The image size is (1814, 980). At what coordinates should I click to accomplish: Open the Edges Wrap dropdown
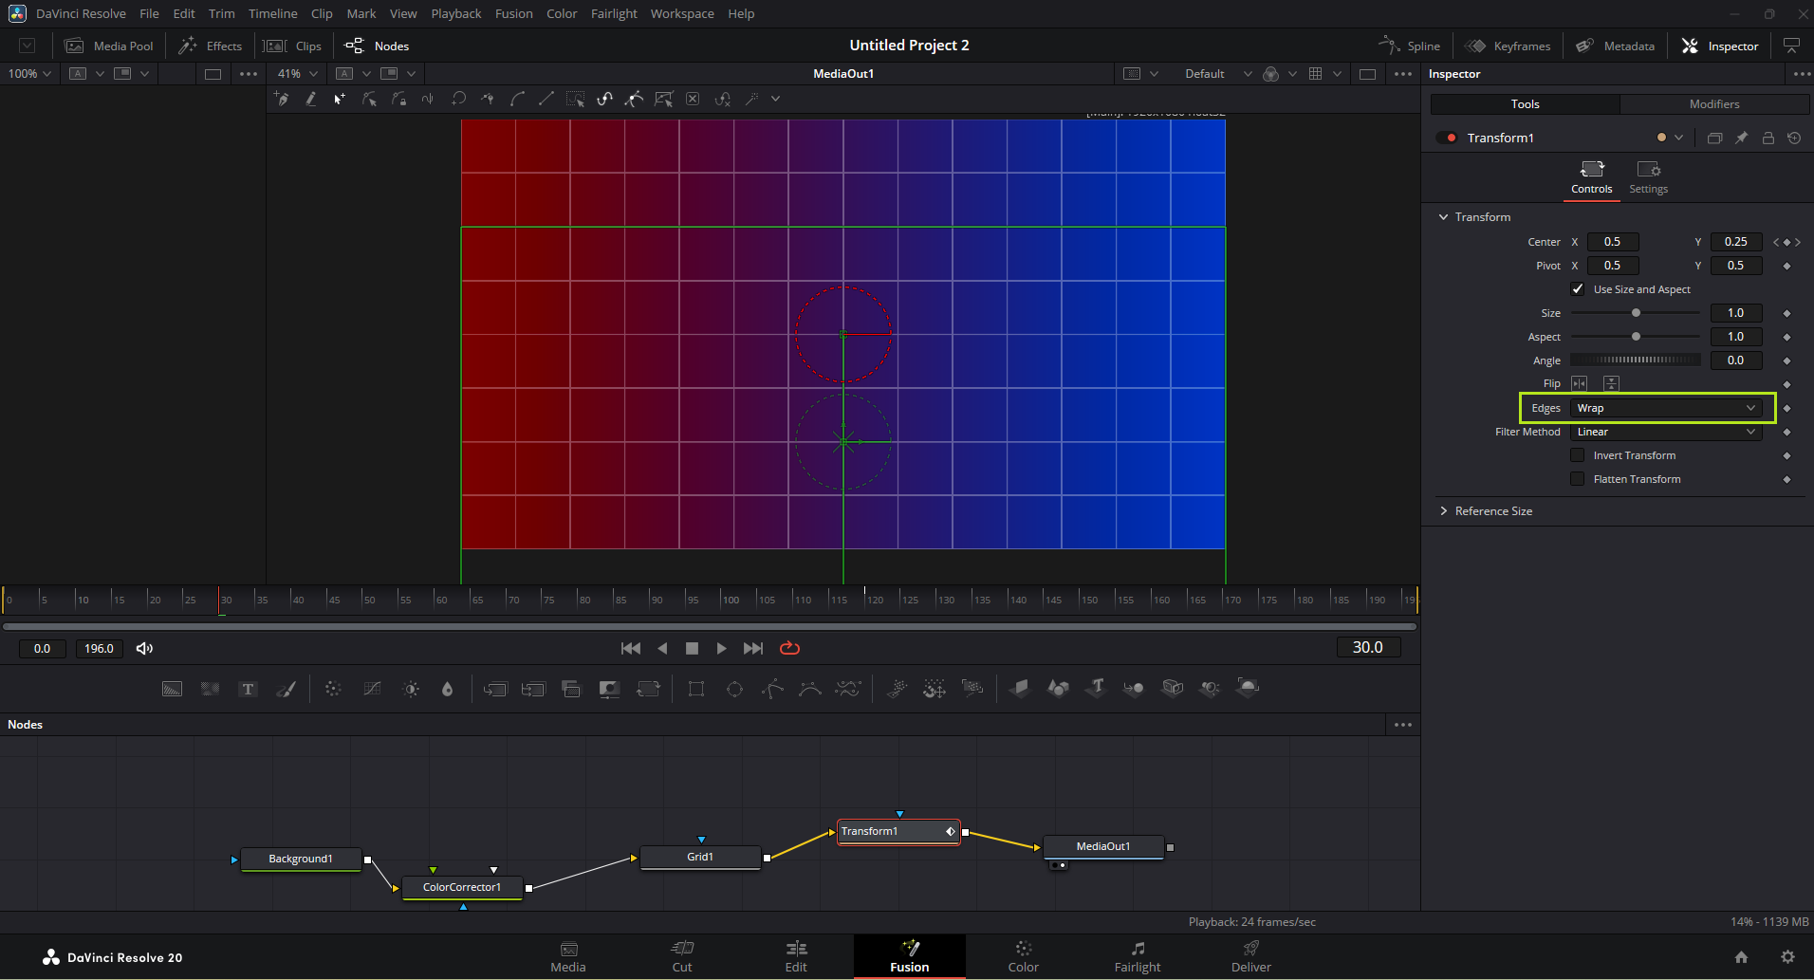click(x=1665, y=408)
